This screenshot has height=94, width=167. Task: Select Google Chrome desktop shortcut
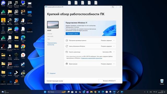pos(23,48)
